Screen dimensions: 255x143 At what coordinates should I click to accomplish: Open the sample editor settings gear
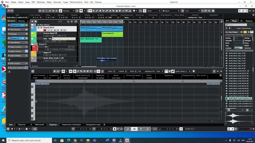[221, 71]
